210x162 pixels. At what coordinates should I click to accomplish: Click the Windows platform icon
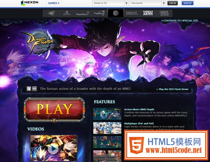click(x=29, y=89)
